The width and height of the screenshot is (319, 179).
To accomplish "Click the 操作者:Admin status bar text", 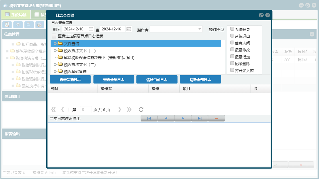I will point(44,173).
